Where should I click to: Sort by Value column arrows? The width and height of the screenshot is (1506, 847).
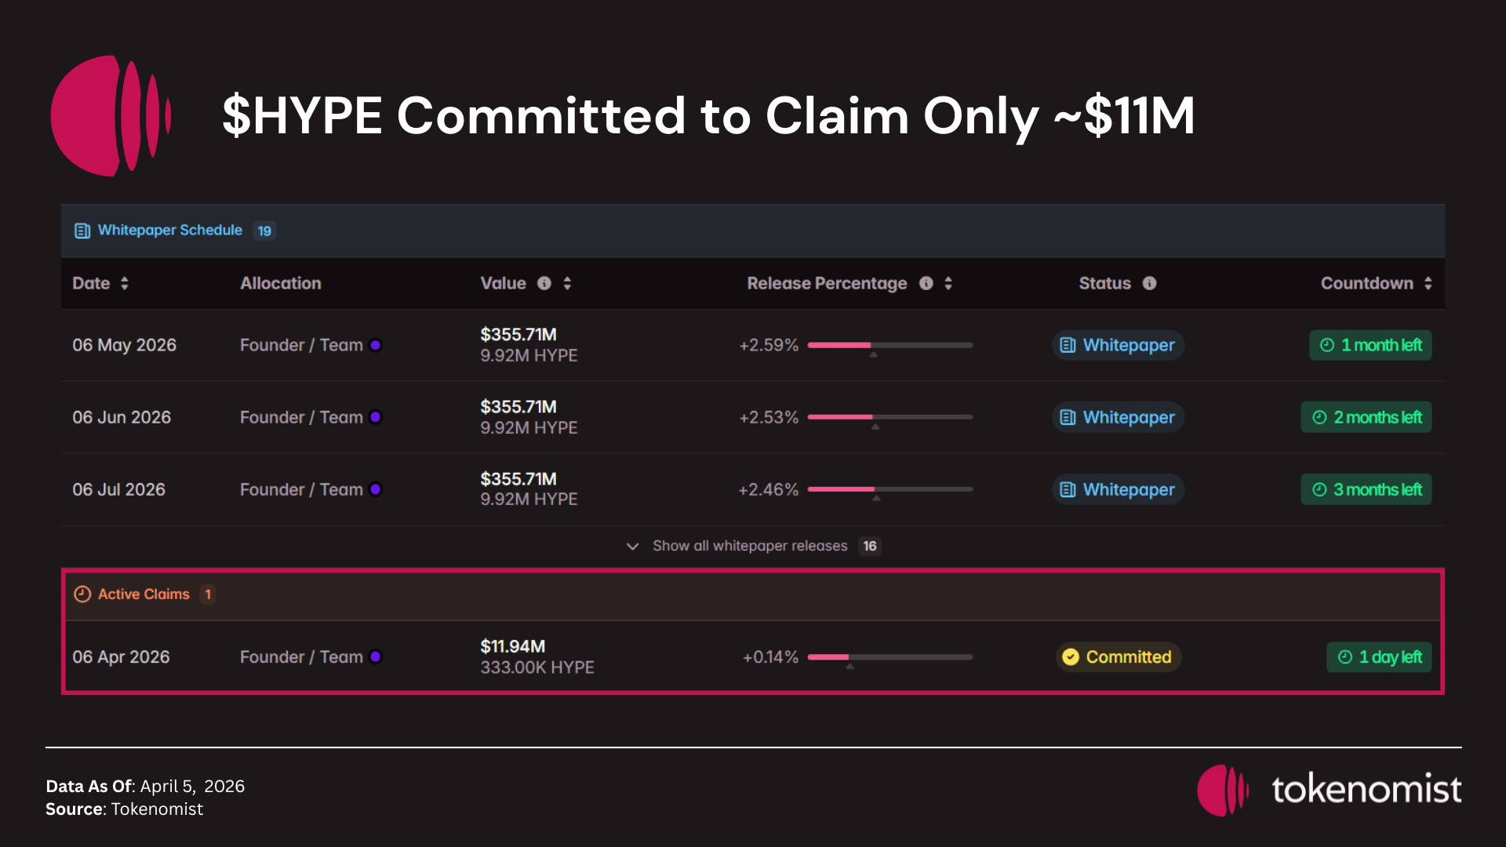567,283
